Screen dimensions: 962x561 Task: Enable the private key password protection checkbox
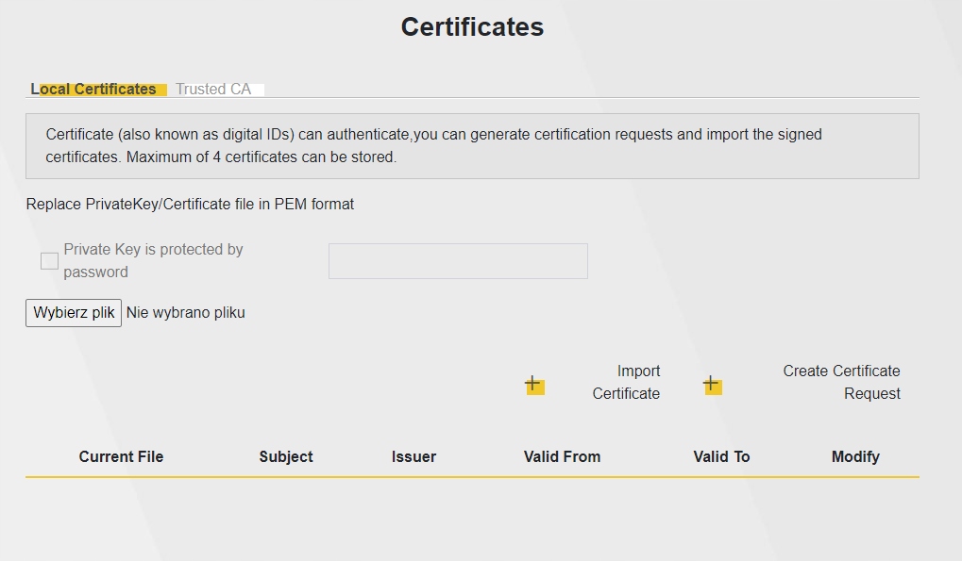click(x=50, y=261)
